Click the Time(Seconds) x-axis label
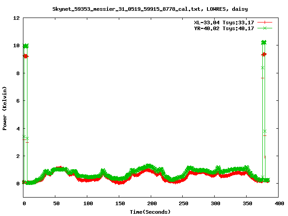This screenshot has width=288, height=216. [150, 212]
